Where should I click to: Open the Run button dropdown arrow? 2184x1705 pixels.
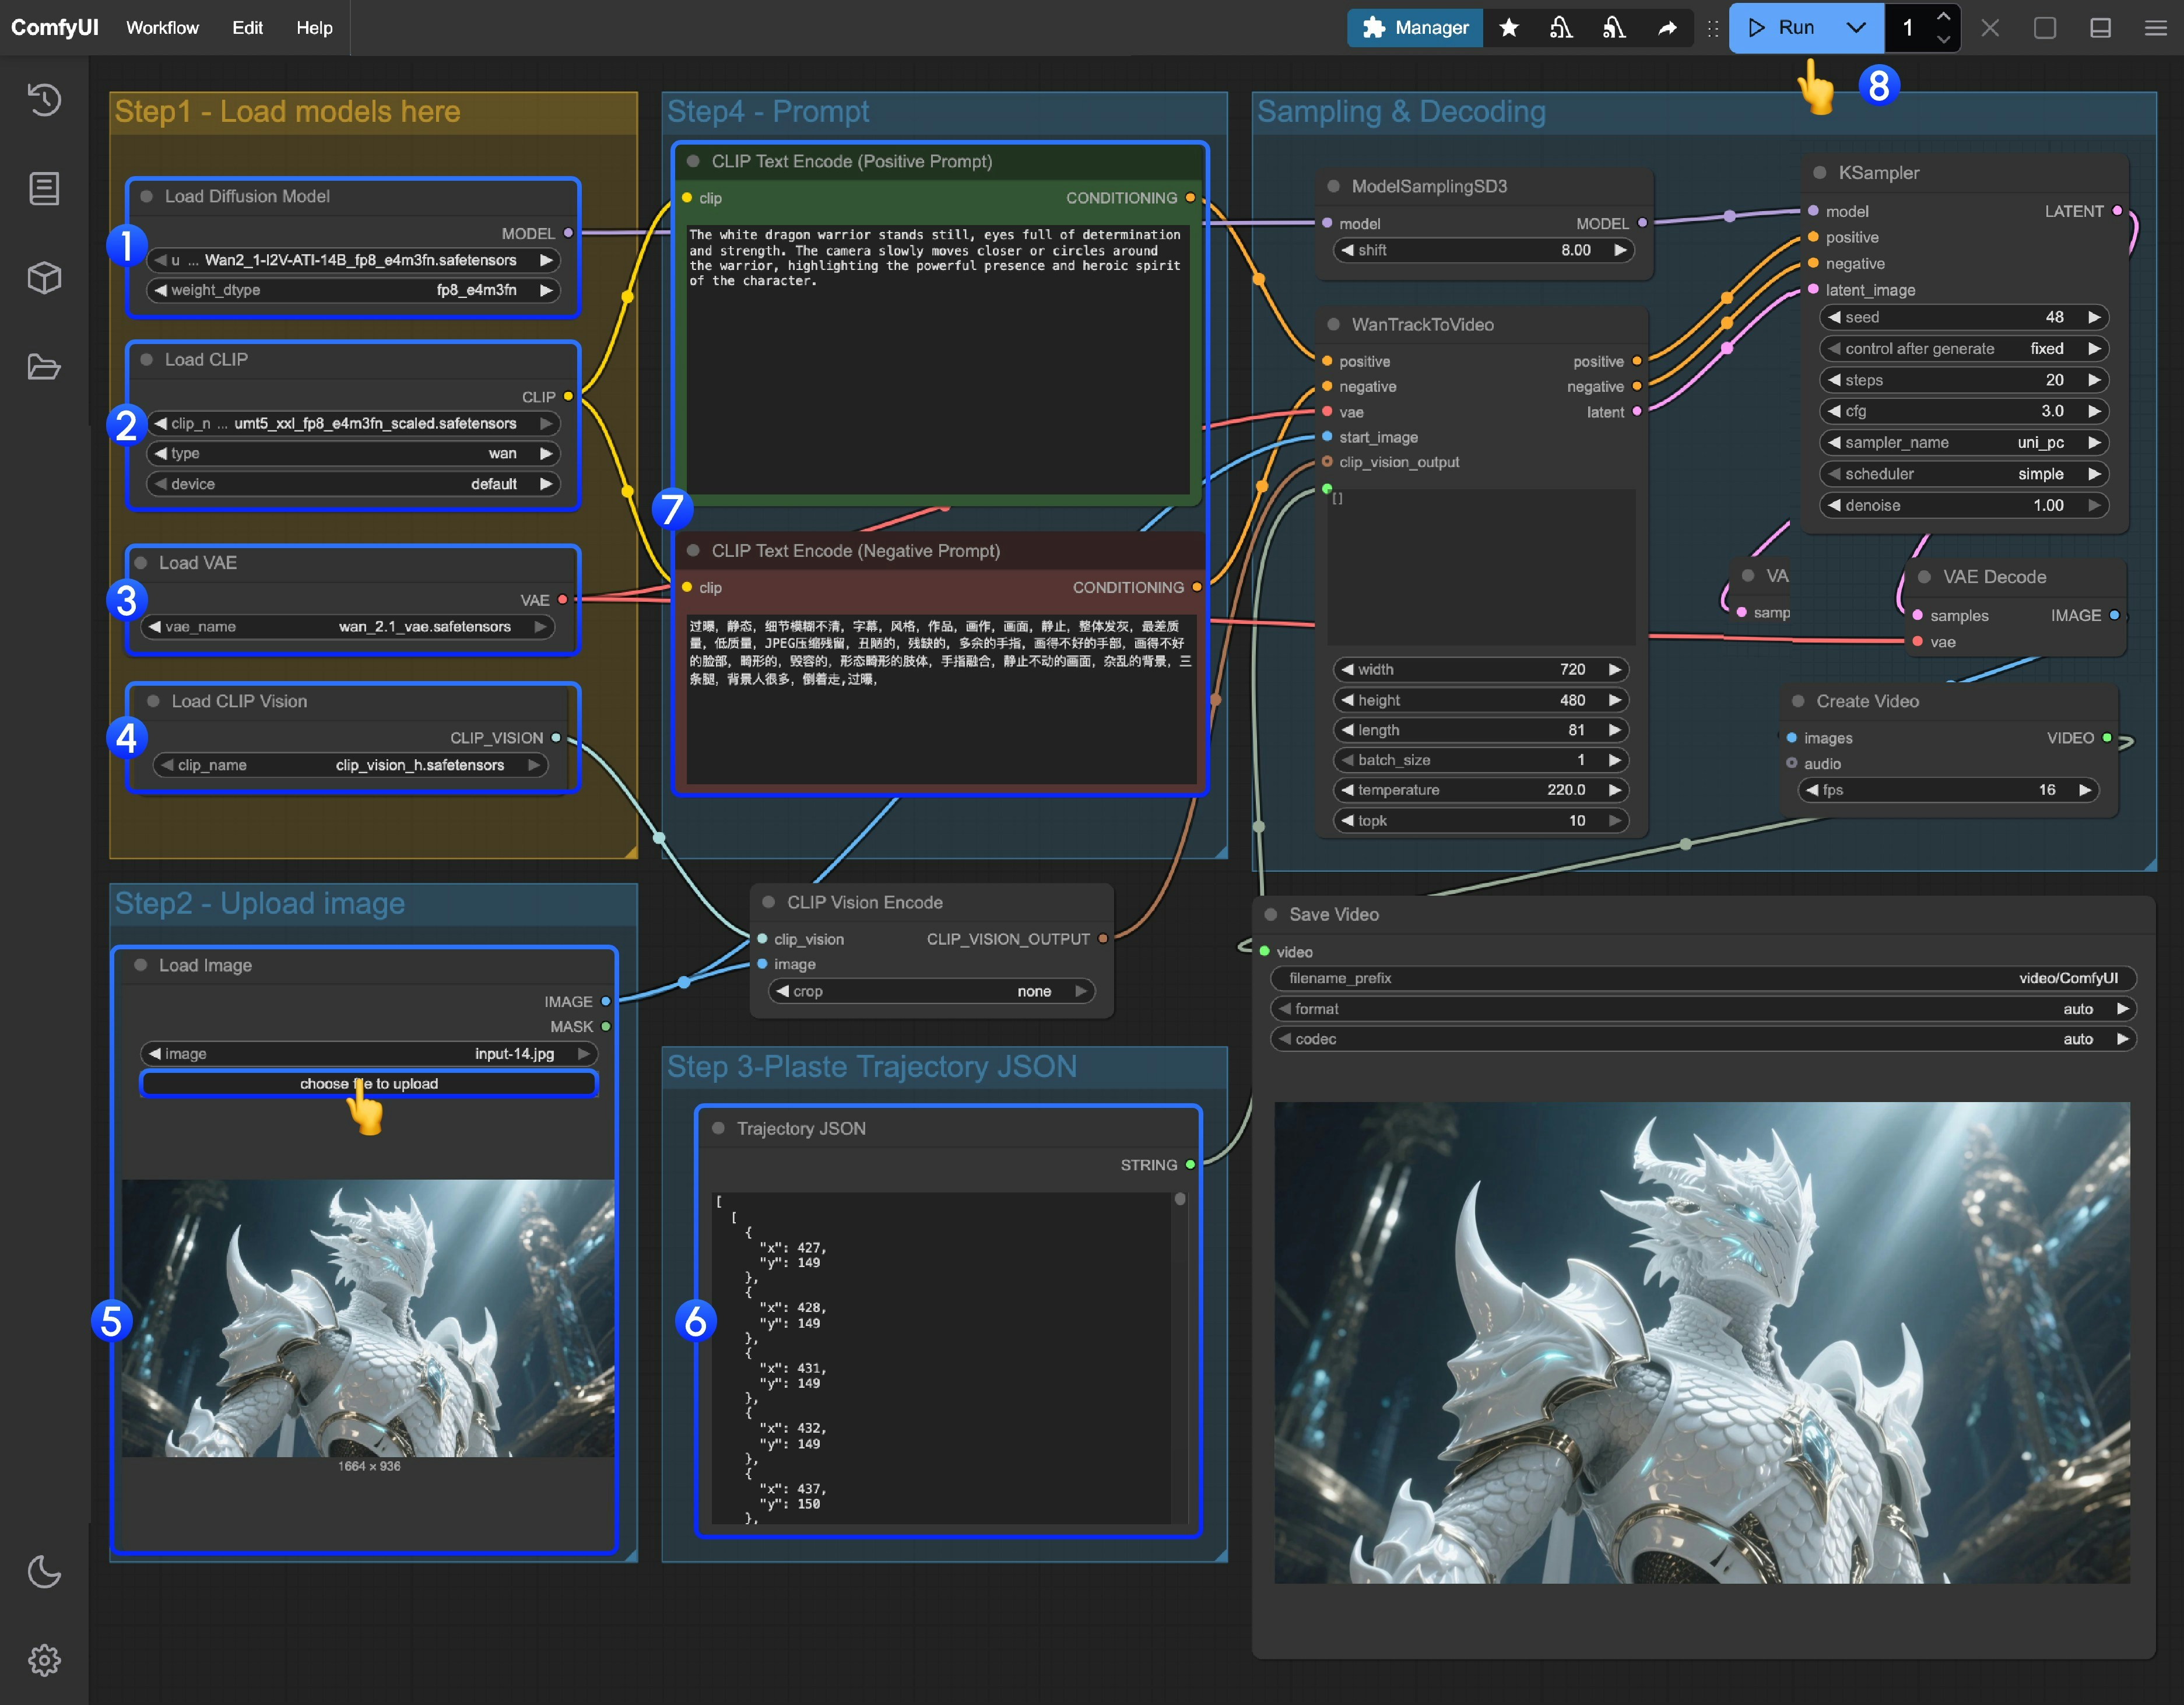pyautogui.click(x=1856, y=28)
